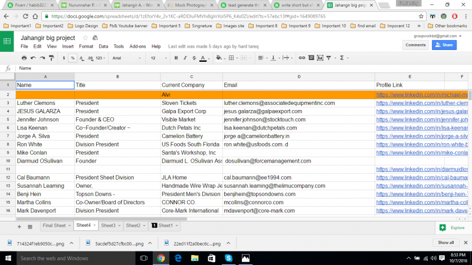The height and width of the screenshot is (265, 472).
Task: Select column C header
Action: 191,77
